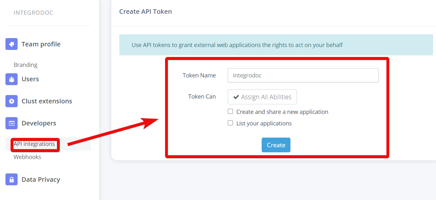Click the Users people icon

click(12, 79)
